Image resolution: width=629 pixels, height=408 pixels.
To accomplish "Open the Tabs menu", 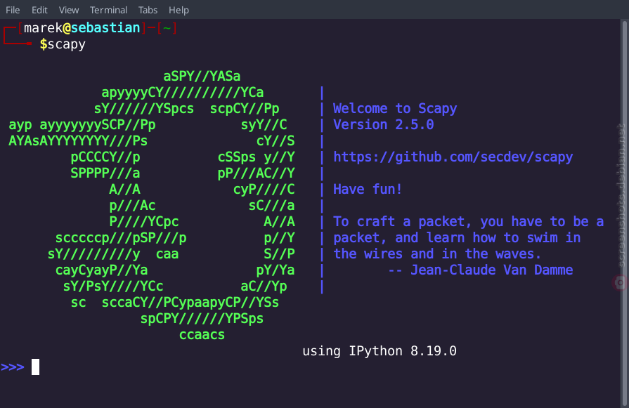I will coord(148,10).
